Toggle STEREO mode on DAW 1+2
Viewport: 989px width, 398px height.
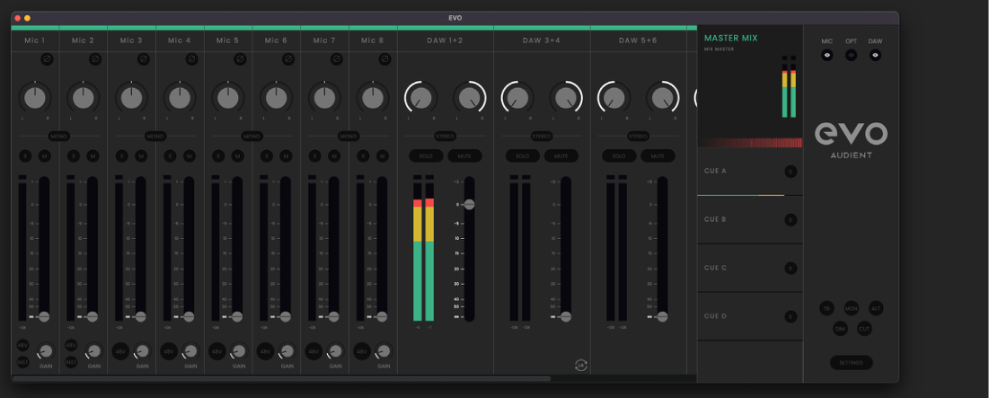pos(446,137)
